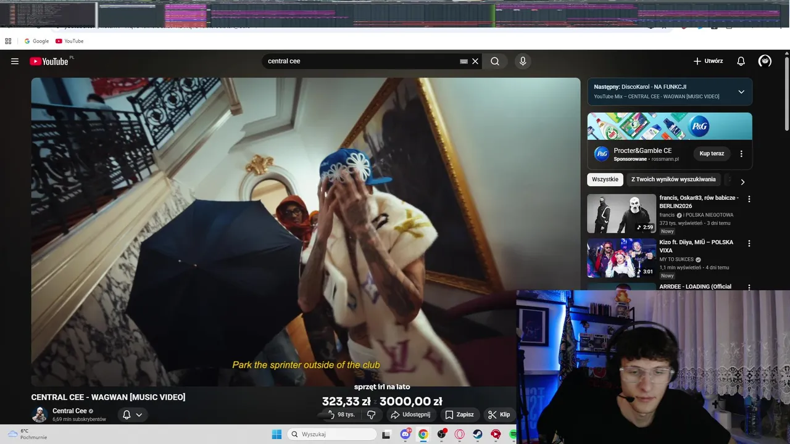Click the Wyszukaj taskbar search box

[x=332, y=434]
